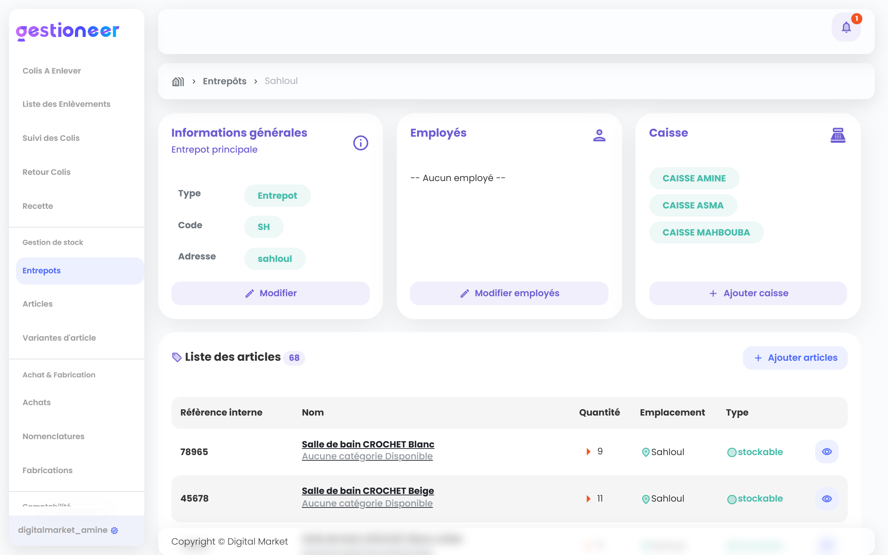Click Nom column header
The width and height of the screenshot is (888, 555).
(313, 412)
